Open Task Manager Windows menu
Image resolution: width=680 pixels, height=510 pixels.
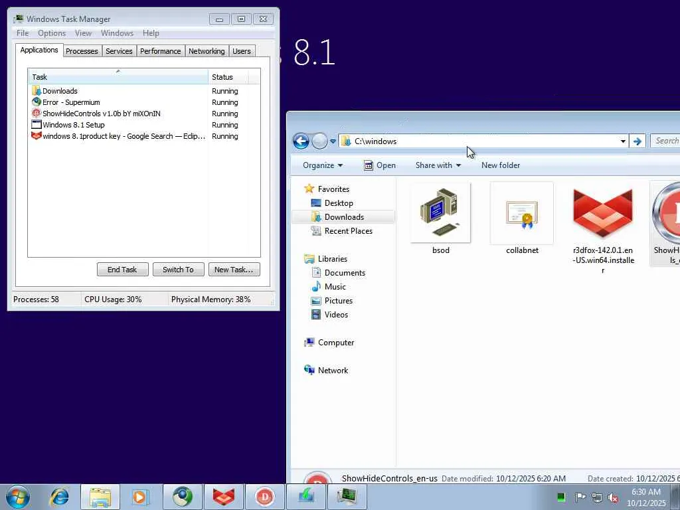click(117, 33)
